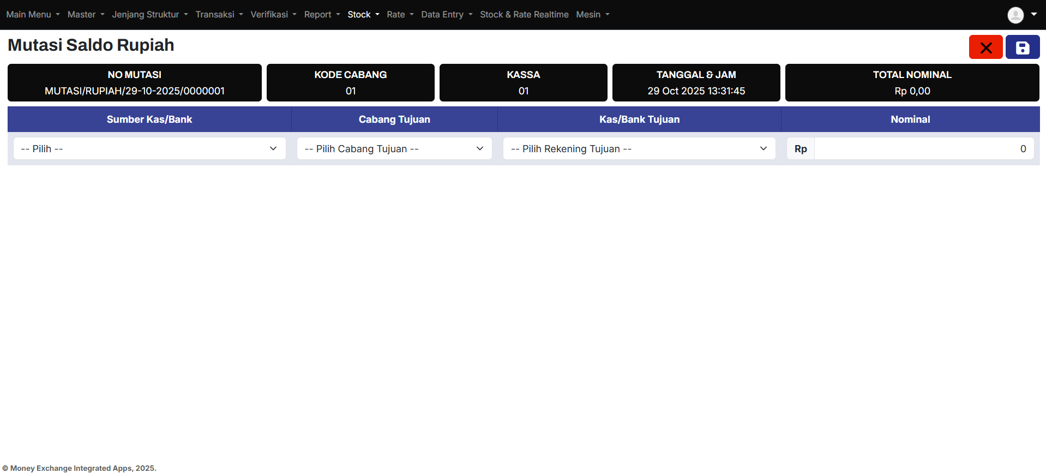Screen dimensions: 1046x473
Task: Open the Data Entry menu
Action: [x=446, y=15]
